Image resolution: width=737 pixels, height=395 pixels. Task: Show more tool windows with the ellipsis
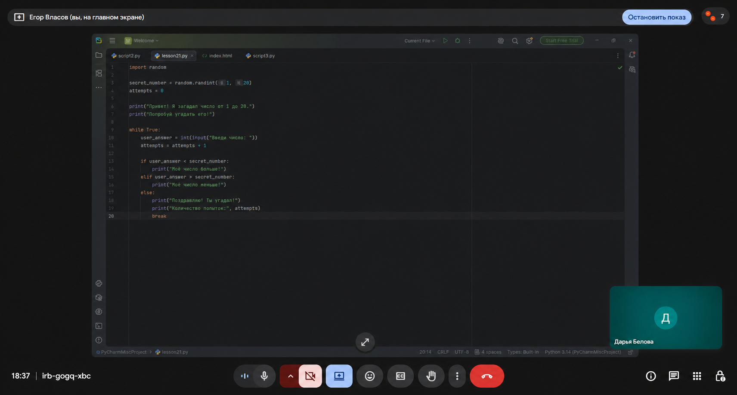coord(99,87)
